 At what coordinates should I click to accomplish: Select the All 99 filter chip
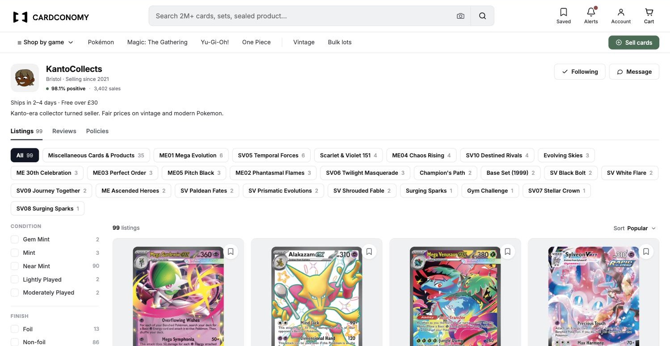coord(25,155)
